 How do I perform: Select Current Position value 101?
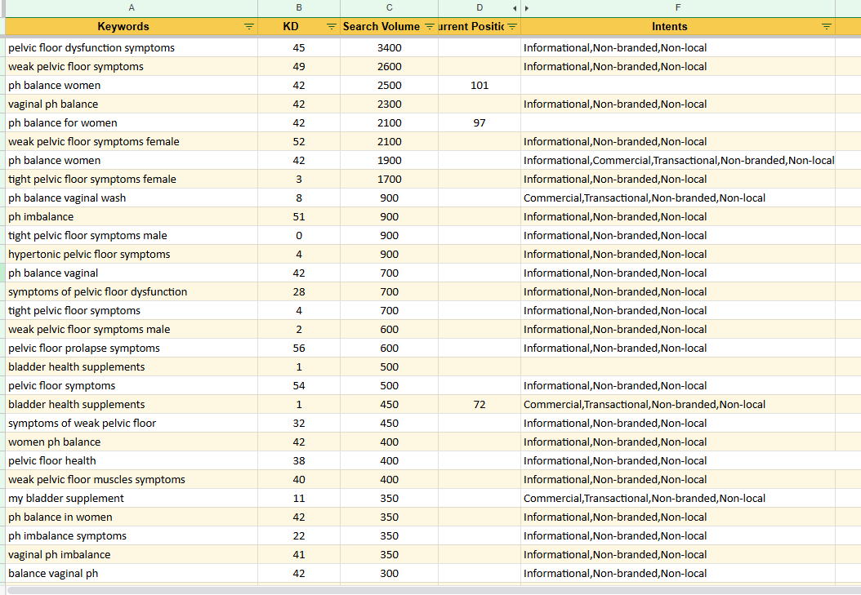pyautogui.click(x=480, y=86)
